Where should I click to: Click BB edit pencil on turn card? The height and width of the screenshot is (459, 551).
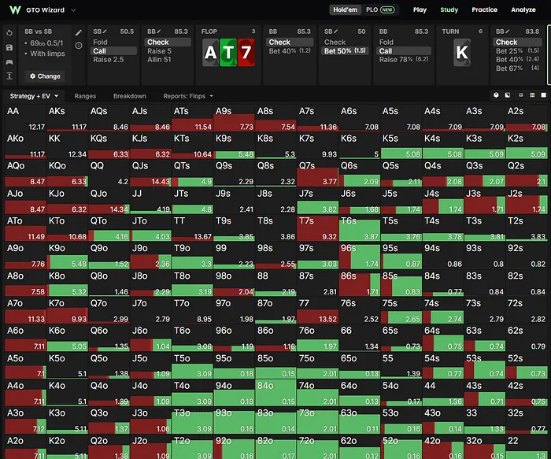pyautogui.click(x=508, y=31)
